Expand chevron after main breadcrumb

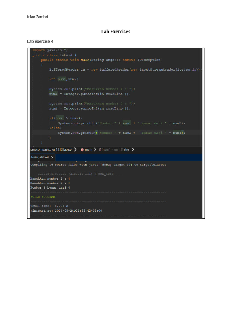coord(95,149)
